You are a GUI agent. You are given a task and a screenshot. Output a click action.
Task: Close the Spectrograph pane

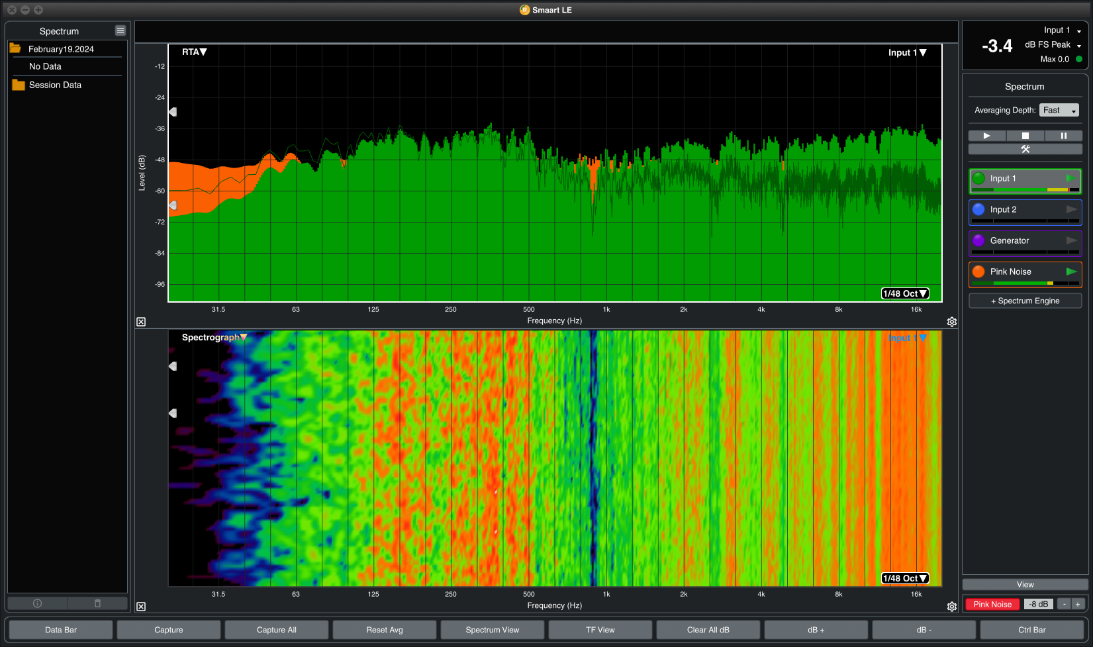[x=141, y=607]
